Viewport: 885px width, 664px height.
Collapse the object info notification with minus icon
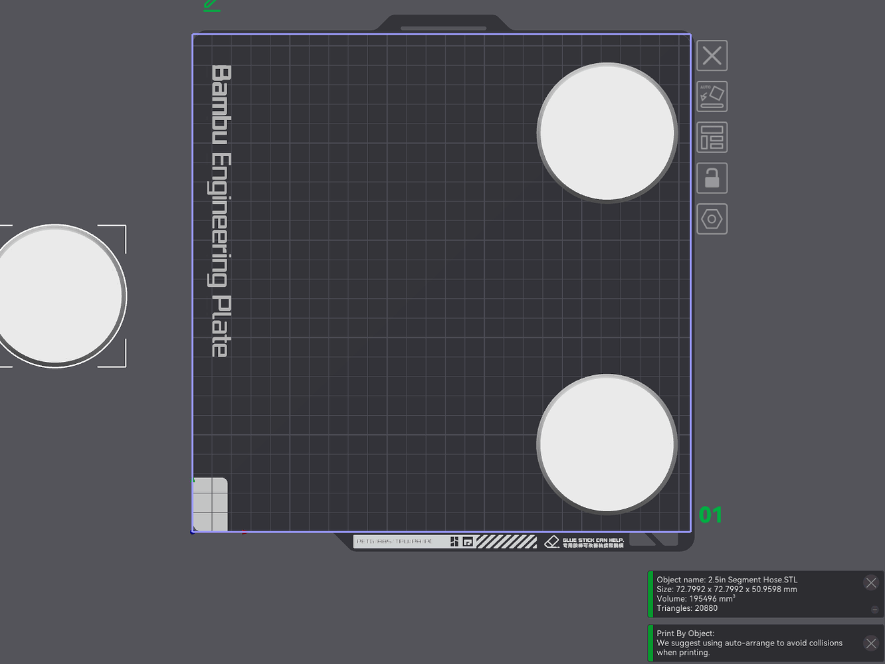pyautogui.click(x=874, y=610)
